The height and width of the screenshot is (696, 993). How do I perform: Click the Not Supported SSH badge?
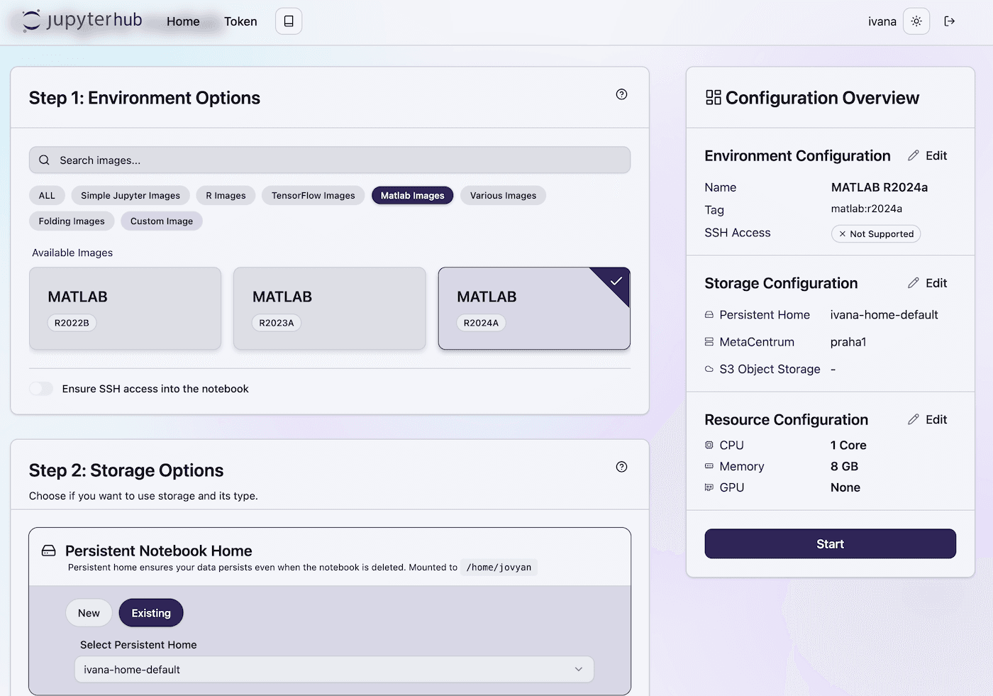[876, 234]
